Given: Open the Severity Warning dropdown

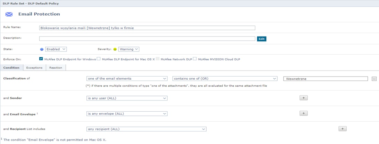Looking at the screenshot, I should (129, 49).
